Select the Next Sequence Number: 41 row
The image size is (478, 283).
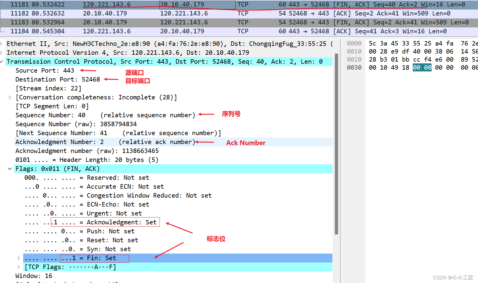(x=118, y=133)
